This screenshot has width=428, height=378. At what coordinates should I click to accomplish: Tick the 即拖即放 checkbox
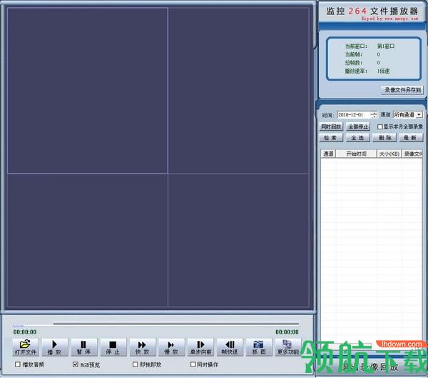(135, 364)
